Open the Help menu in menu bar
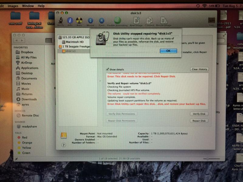Viewport: 243px width, 182px height. coord(41,6)
